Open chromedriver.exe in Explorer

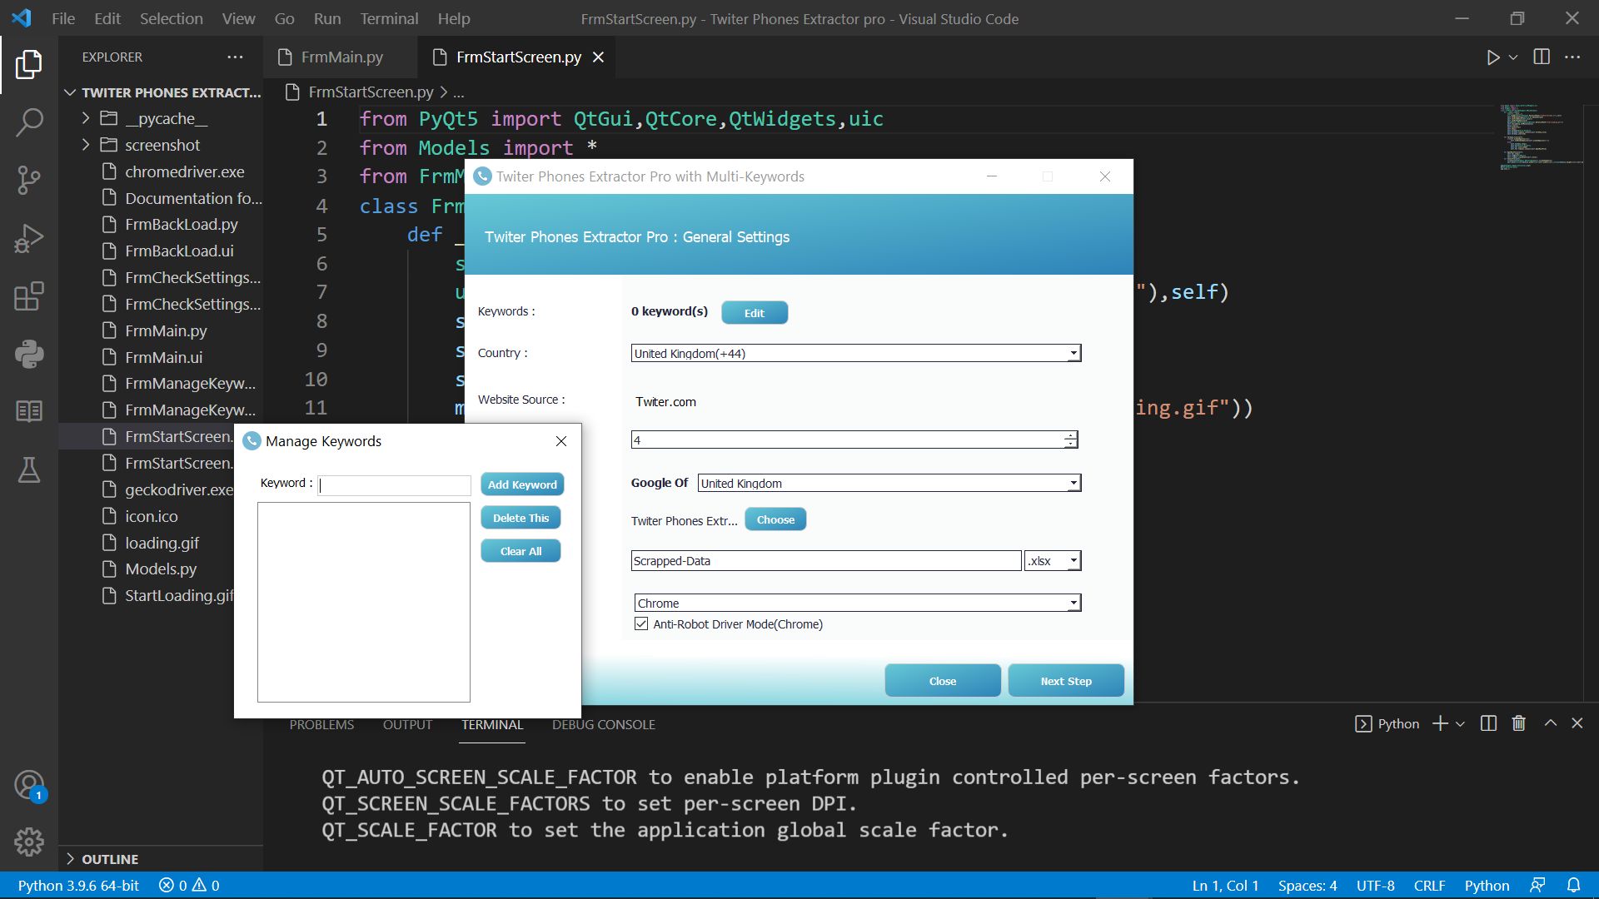161,171
